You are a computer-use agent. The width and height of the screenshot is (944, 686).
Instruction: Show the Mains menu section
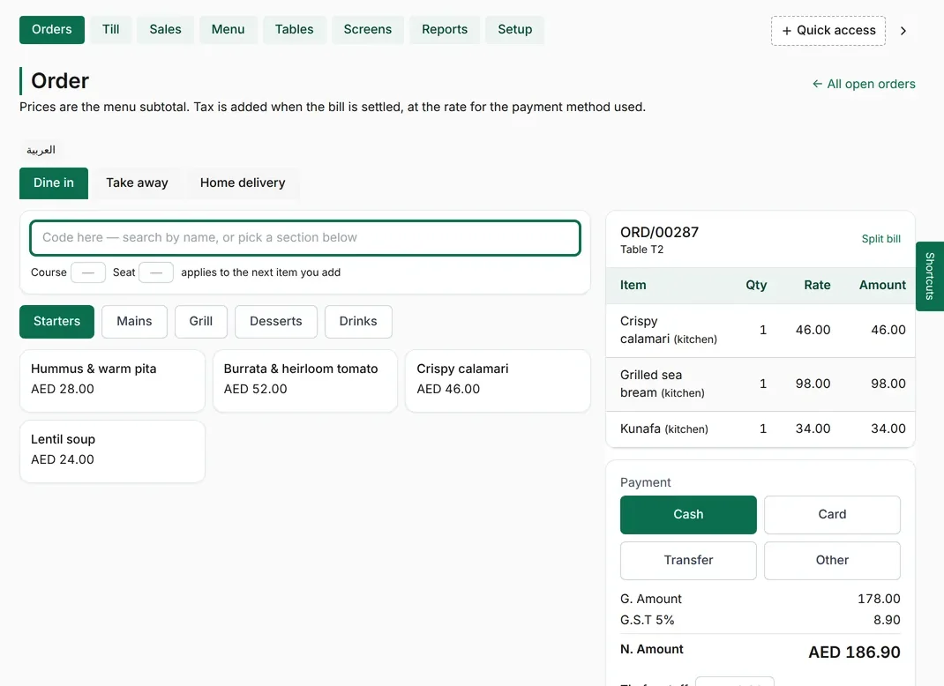(x=134, y=321)
